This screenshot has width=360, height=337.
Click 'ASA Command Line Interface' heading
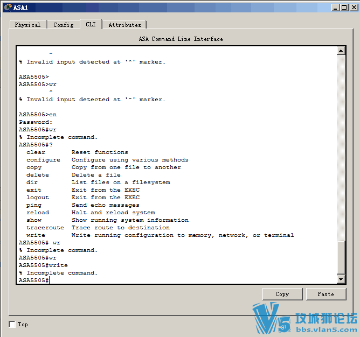tap(181, 39)
